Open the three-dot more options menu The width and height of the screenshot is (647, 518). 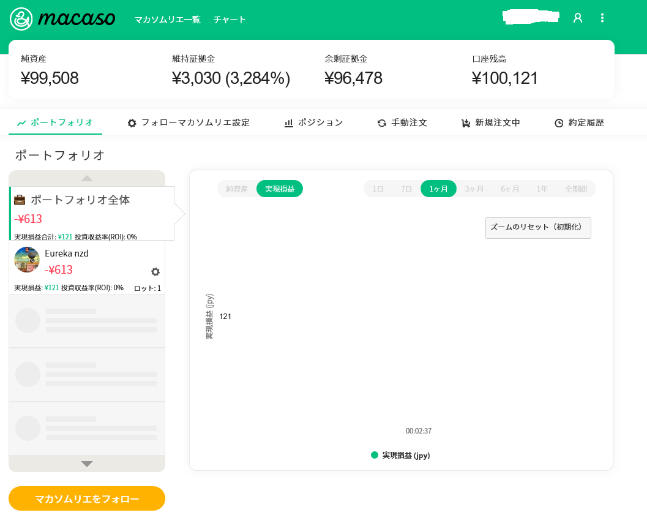(602, 18)
